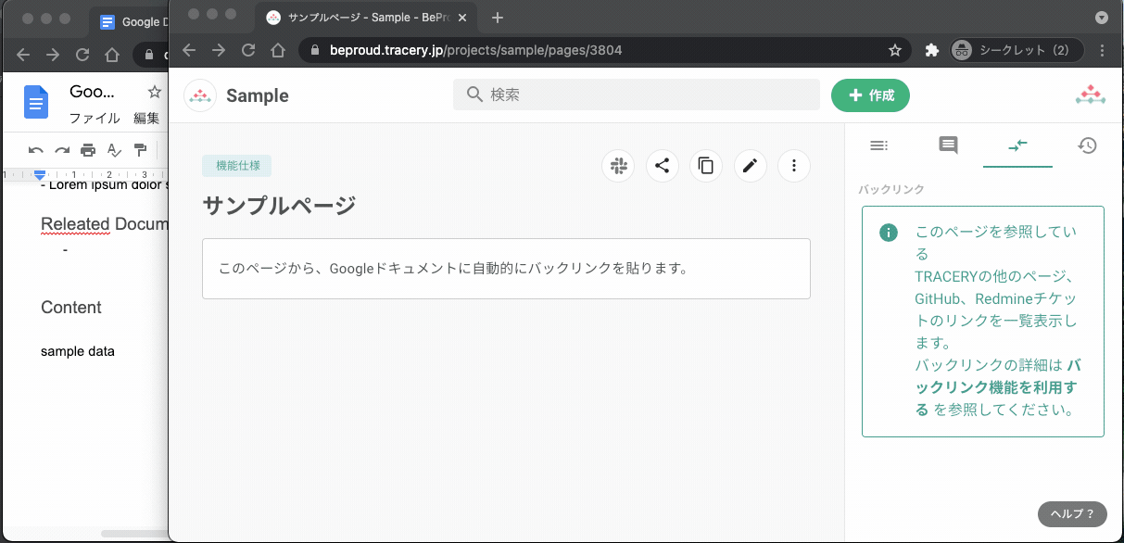
Task: Click the share page icon
Action: [662, 166]
